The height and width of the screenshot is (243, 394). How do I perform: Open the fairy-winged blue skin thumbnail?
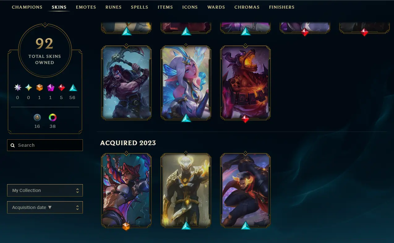tap(186, 83)
